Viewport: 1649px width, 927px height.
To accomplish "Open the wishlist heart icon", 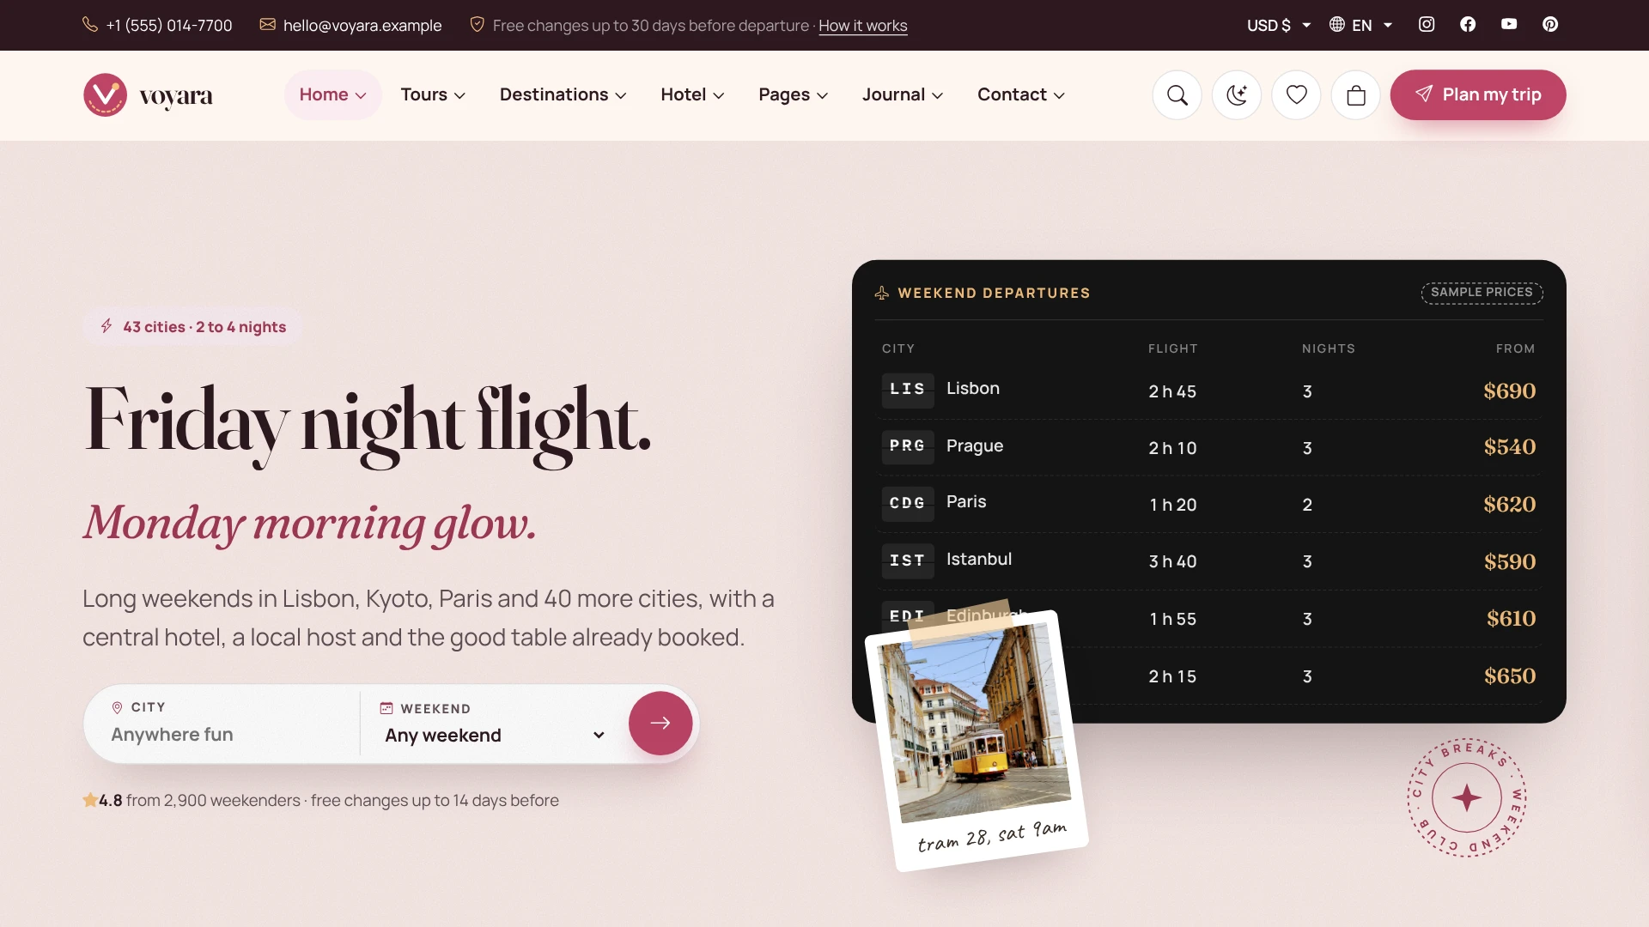I will point(1296,94).
